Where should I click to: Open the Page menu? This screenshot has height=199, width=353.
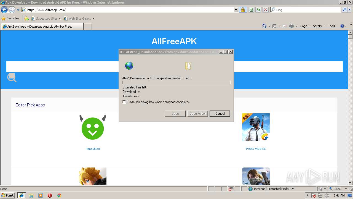tap(305, 26)
